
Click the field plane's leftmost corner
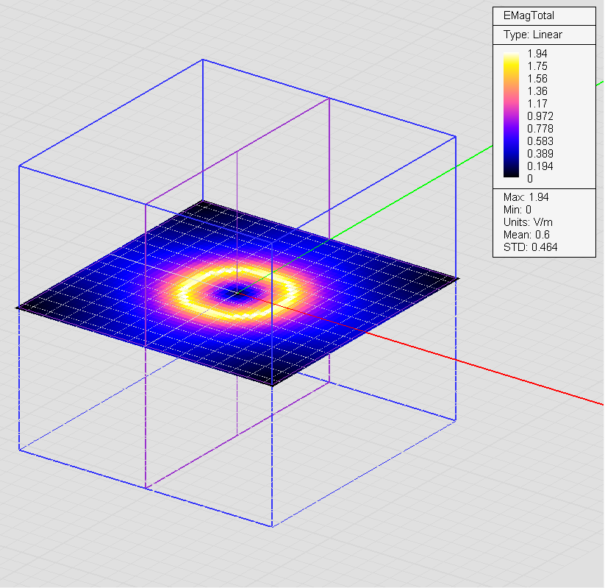pos(18,307)
